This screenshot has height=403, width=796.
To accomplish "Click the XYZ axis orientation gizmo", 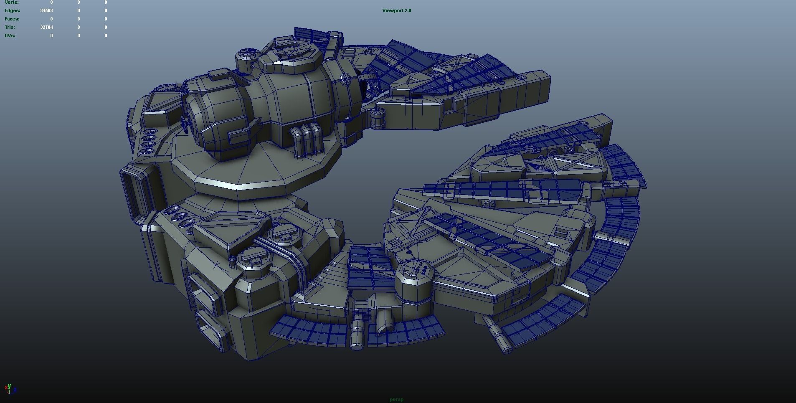I will coord(10,389).
